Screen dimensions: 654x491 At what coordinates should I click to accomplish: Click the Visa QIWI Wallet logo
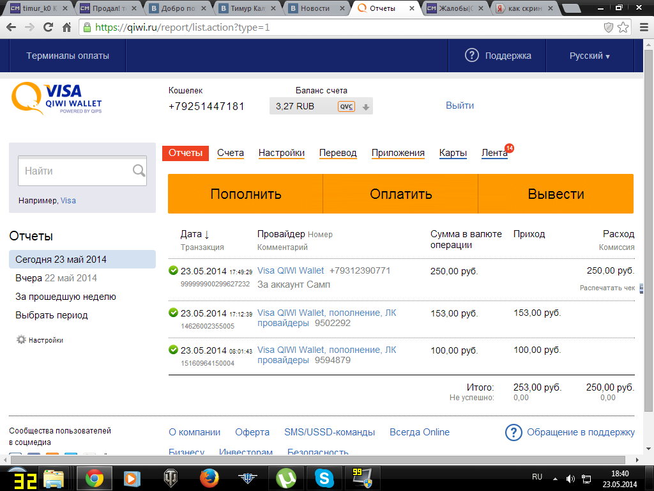[x=57, y=98]
